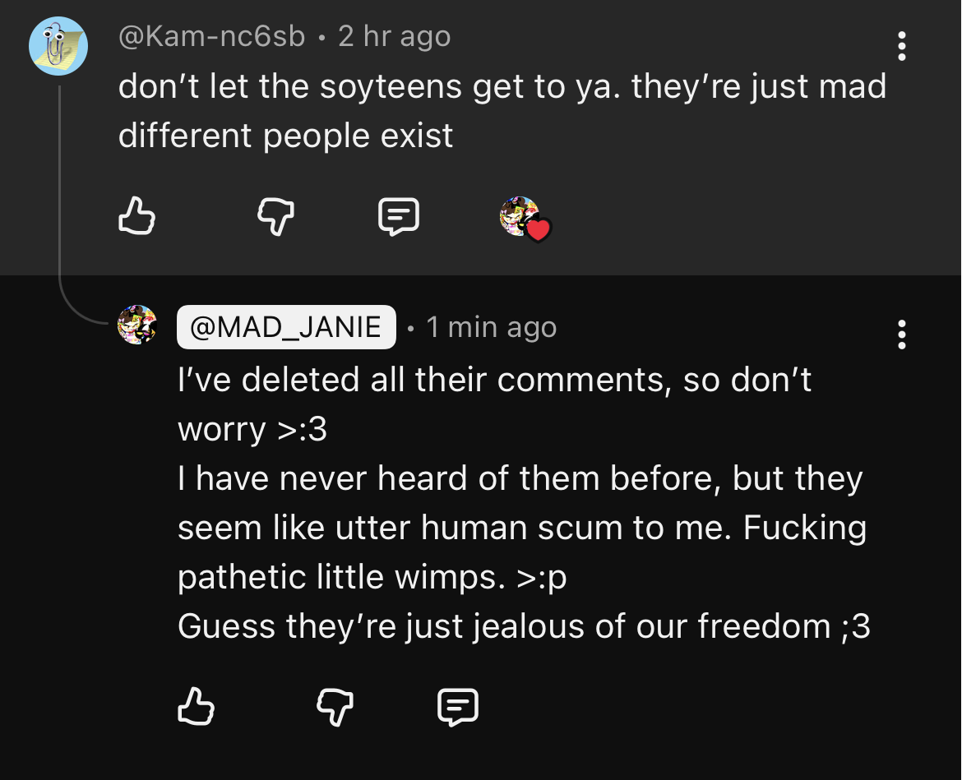This screenshot has height=780, width=962.
Task: Tap the "I've deleted all their comments" reply text
Action: coord(493,380)
